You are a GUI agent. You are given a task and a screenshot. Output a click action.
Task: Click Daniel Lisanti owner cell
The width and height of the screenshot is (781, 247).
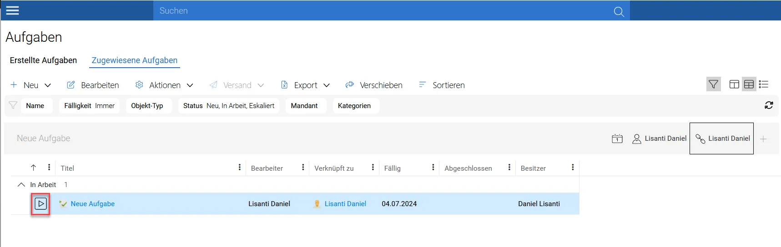[x=539, y=204]
